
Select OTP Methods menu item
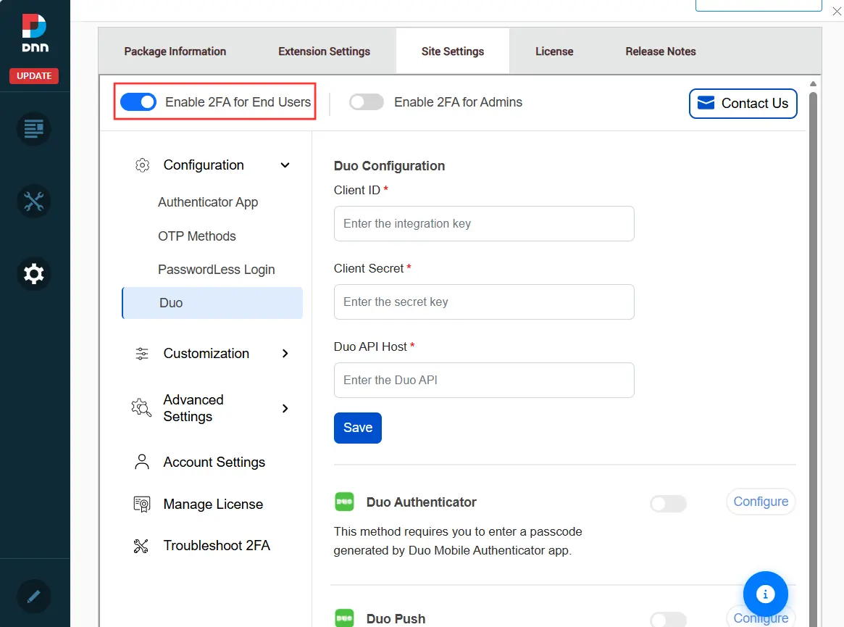197,236
